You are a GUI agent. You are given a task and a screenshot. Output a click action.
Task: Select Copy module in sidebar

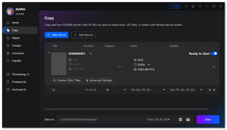[20, 30]
